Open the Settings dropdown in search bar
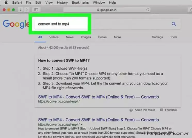 pos(157,37)
